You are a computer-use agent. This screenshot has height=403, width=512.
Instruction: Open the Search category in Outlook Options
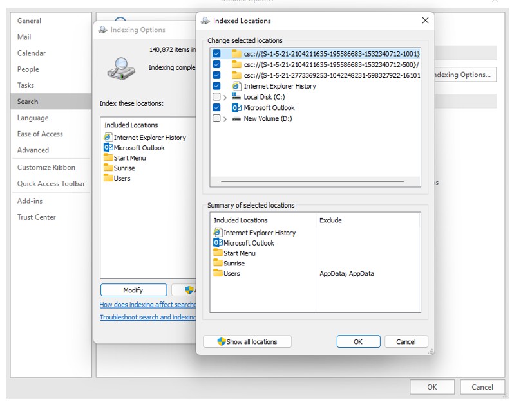(28, 102)
